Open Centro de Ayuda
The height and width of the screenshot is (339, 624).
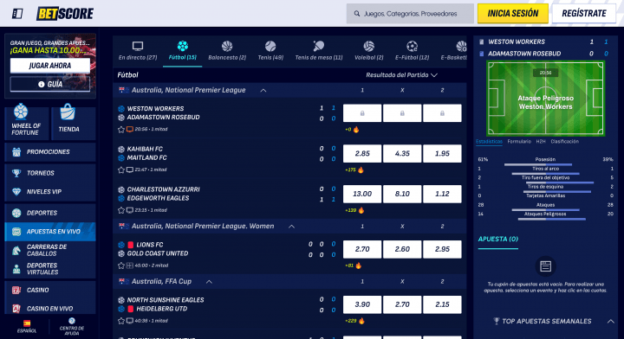[x=72, y=326]
